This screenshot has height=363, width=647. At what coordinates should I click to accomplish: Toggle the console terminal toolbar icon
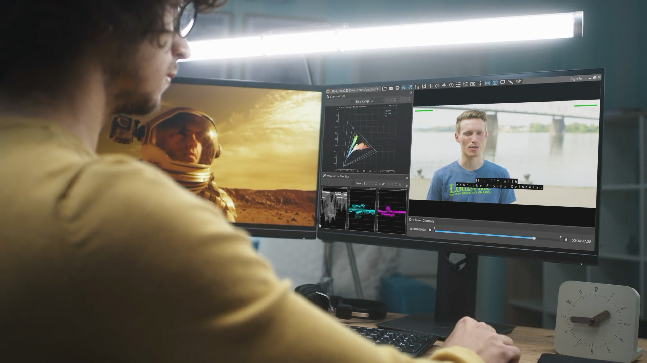pyautogui.click(x=495, y=83)
